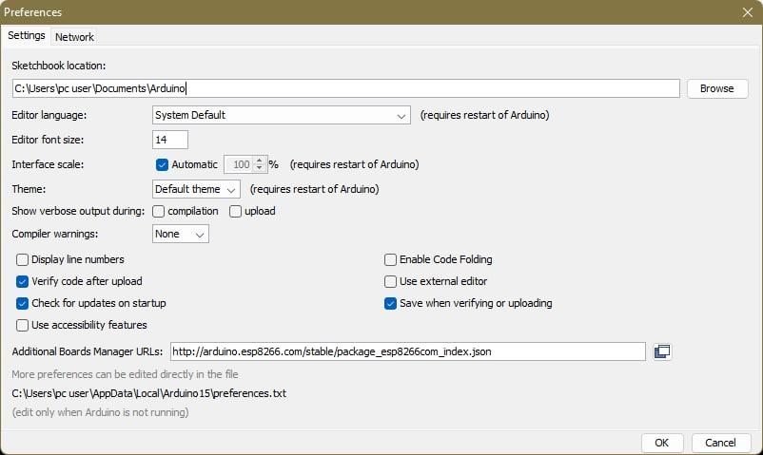Open the Editor language dropdown
Viewport: 763px width, 455px height.
click(x=282, y=115)
